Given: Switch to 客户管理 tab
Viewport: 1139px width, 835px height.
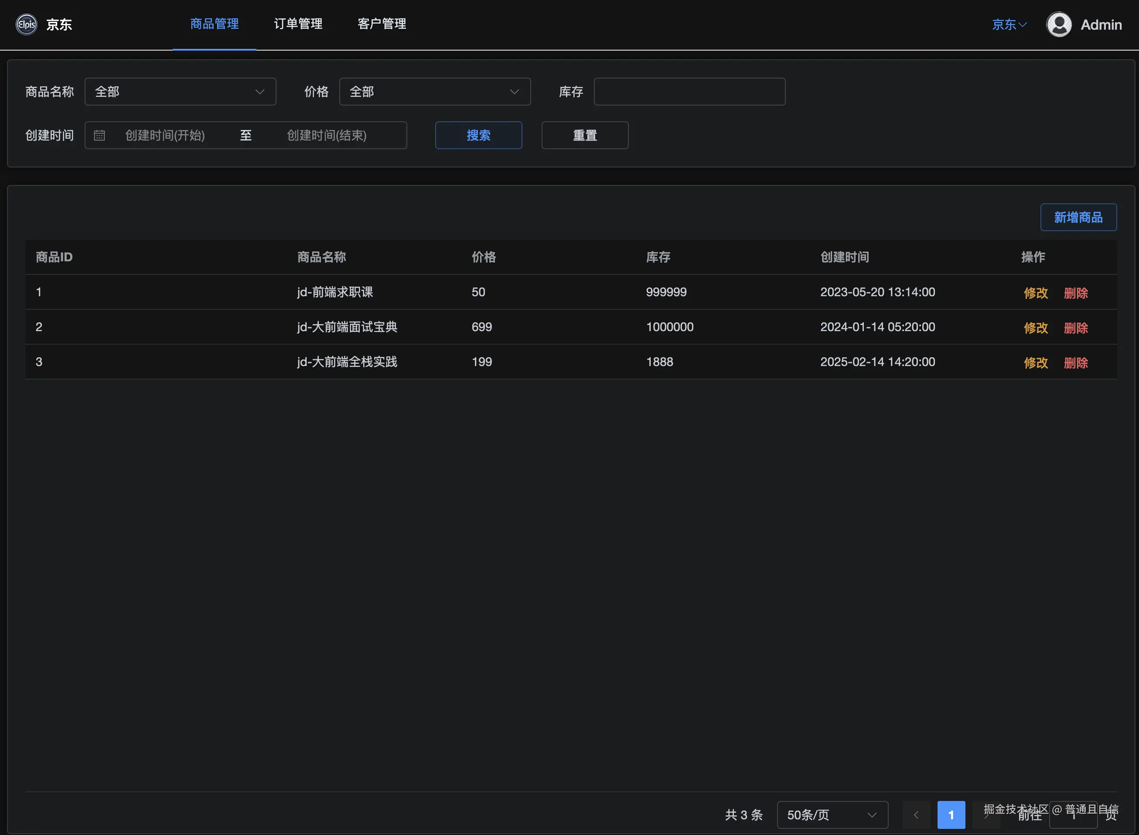Looking at the screenshot, I should pos(382,24).
